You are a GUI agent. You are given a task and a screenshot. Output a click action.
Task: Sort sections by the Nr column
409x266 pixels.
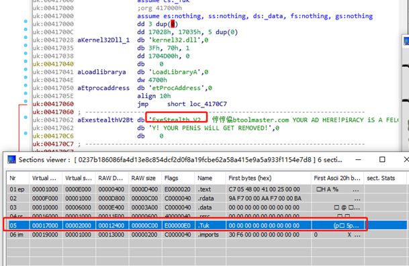tap(17, 178)
